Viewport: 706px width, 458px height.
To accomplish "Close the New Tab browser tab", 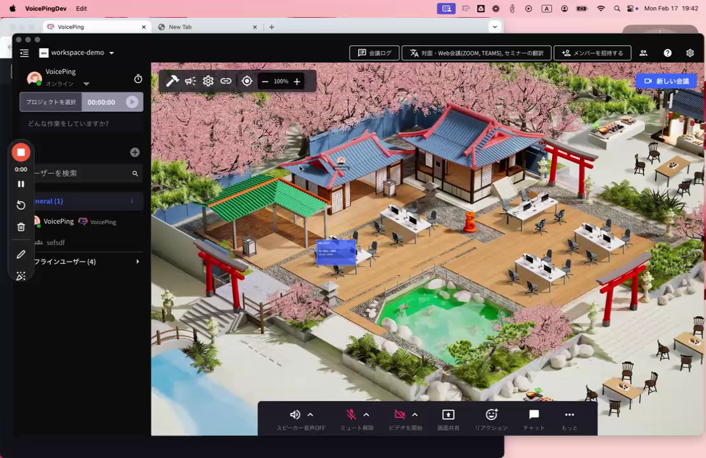I will [255, 27].
